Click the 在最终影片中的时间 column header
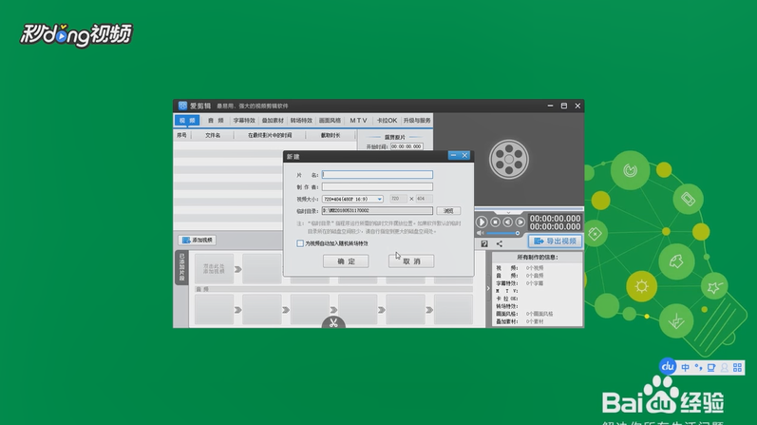Screen dimensions: 757x425 click(x=270, y=135)
